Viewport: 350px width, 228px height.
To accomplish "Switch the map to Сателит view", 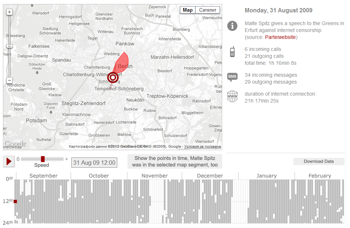I will [208, 10].
